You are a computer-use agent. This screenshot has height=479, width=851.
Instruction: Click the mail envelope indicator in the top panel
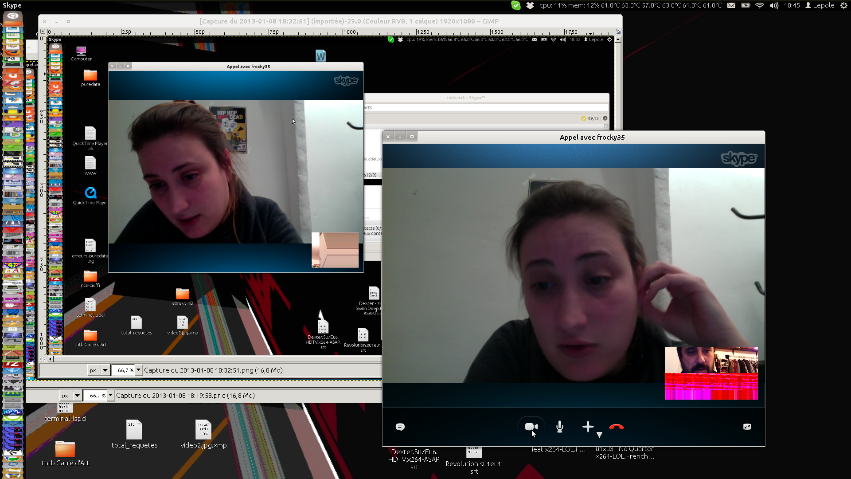[x=731, y=5]
